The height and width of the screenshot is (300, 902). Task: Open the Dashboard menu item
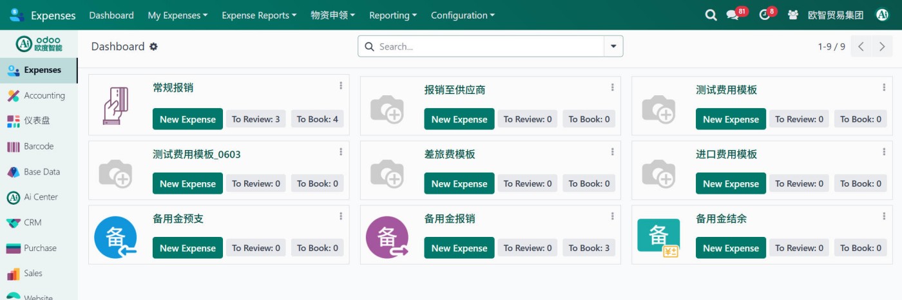pos(111,15)
